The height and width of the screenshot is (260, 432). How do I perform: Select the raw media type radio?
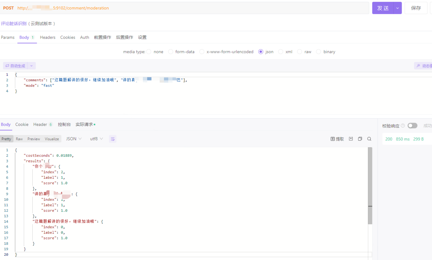click(299, 52)
